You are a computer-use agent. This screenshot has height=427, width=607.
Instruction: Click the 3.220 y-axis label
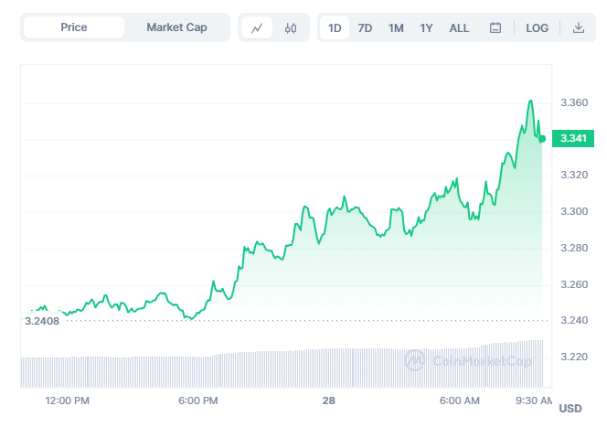point(574,357)
